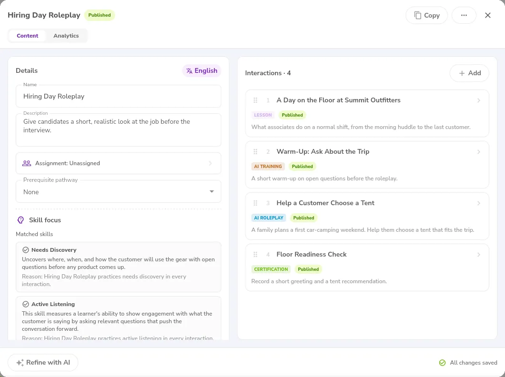Viewport: 505px width, 377px height.
Task: Click the translate icon beside English
Action: 190,71
